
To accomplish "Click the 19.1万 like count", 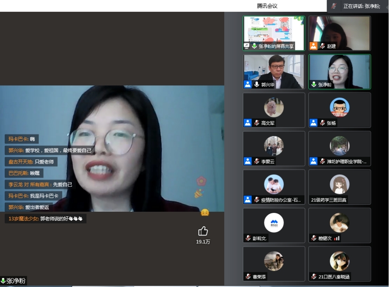I will (203, 242).
